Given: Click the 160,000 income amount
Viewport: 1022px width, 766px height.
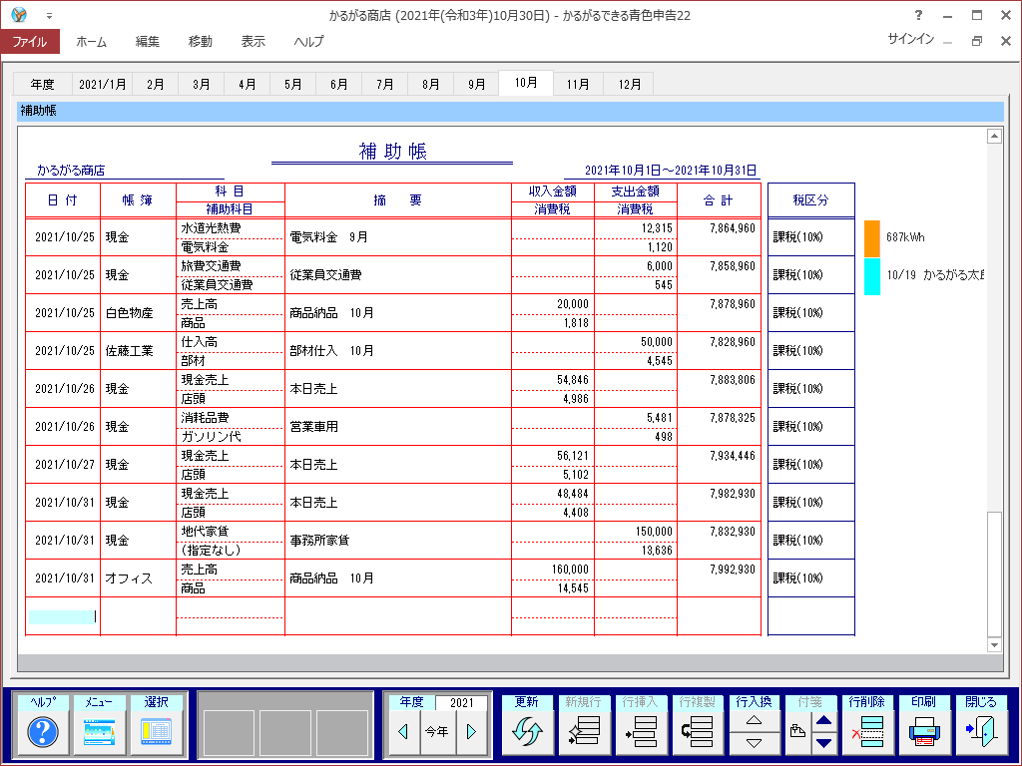Looking at the screenshot, I should click(570, 570).
